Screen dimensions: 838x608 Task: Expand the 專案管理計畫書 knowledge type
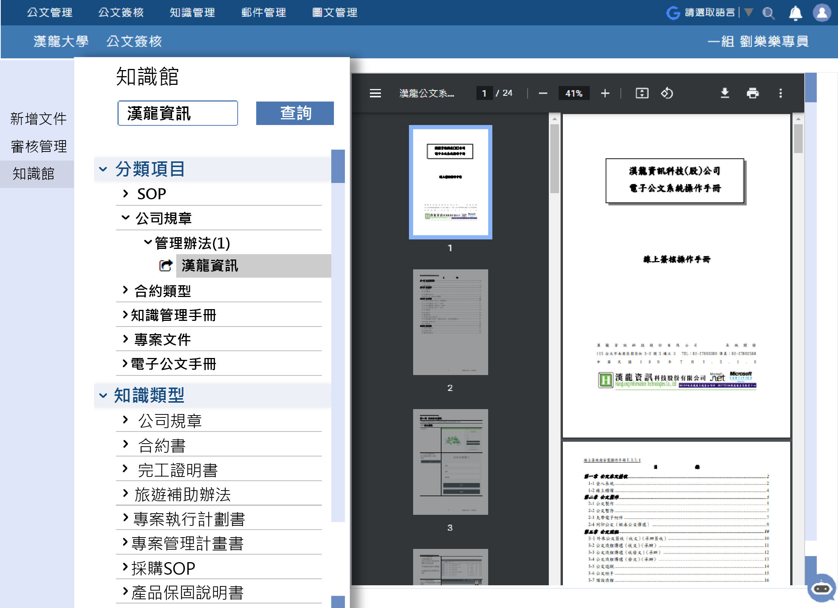125,542
